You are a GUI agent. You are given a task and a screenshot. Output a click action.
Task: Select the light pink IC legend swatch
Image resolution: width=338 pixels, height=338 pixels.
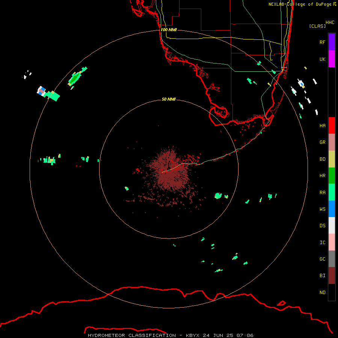(332, 242)
